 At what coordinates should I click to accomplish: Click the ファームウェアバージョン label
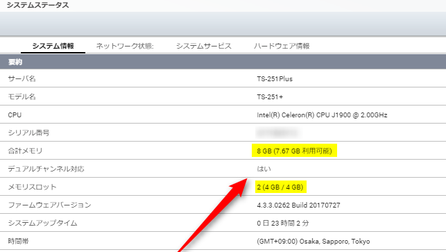[x=49, y=205]
